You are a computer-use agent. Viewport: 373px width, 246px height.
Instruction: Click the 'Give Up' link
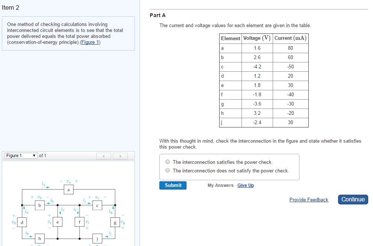pyautogui.click(x=245, y=185)
